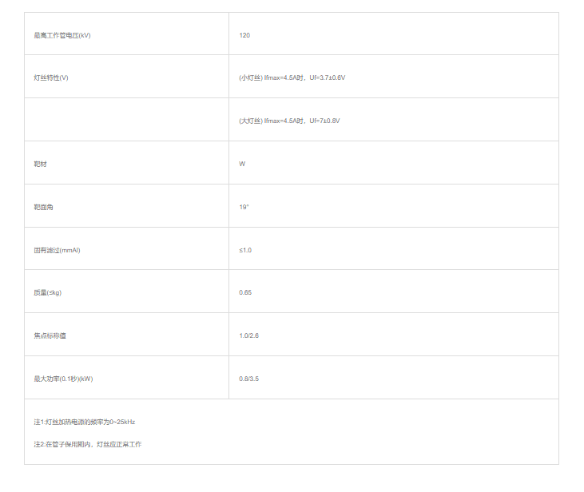Select the 0.65 mass value

click(245, 292)
